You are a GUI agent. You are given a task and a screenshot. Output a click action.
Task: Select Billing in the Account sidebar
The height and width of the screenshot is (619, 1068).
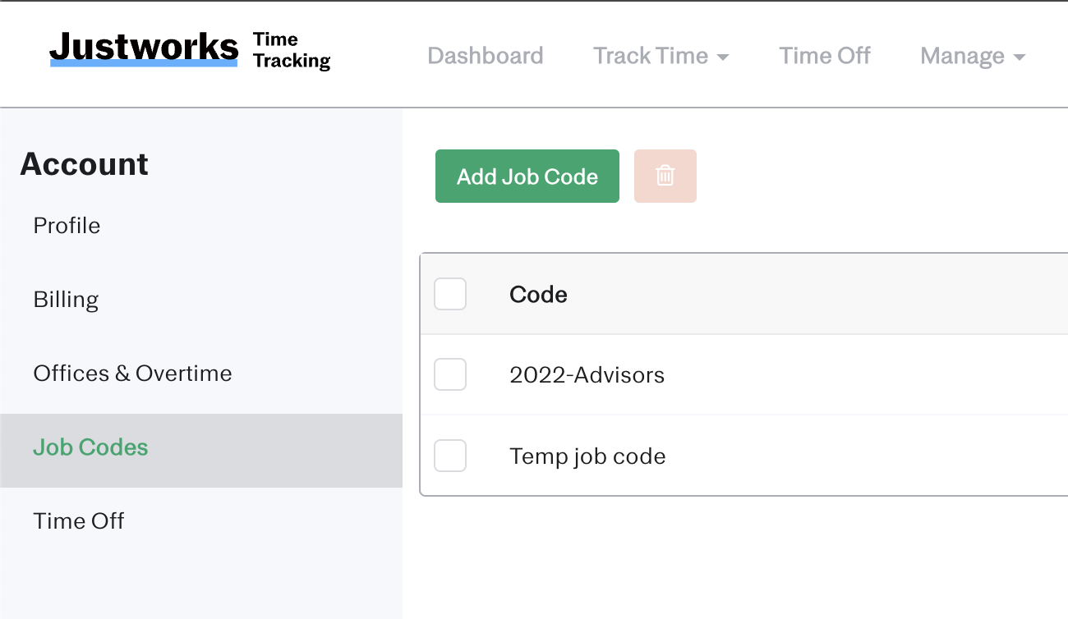click(x=66, y=300)
